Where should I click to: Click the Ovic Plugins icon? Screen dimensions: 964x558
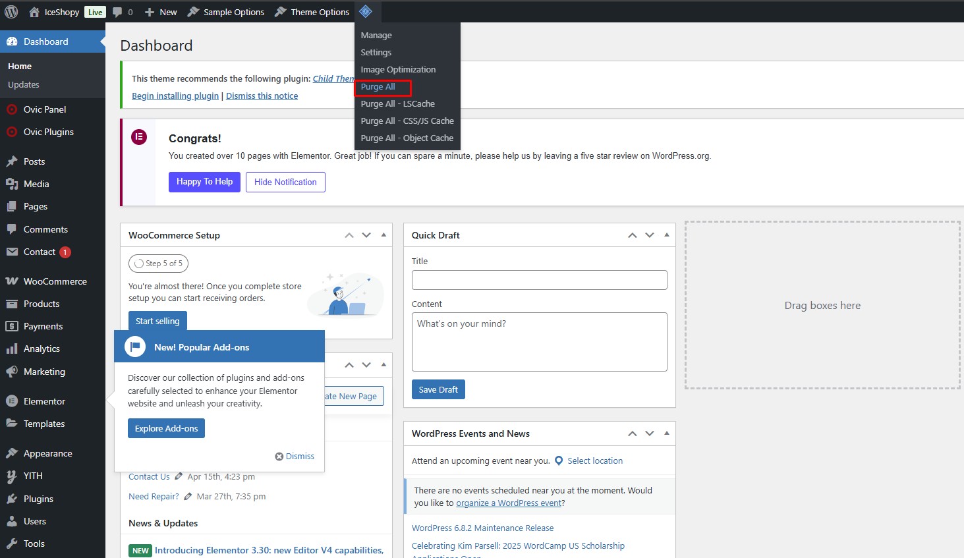click(x=12, y=132)
